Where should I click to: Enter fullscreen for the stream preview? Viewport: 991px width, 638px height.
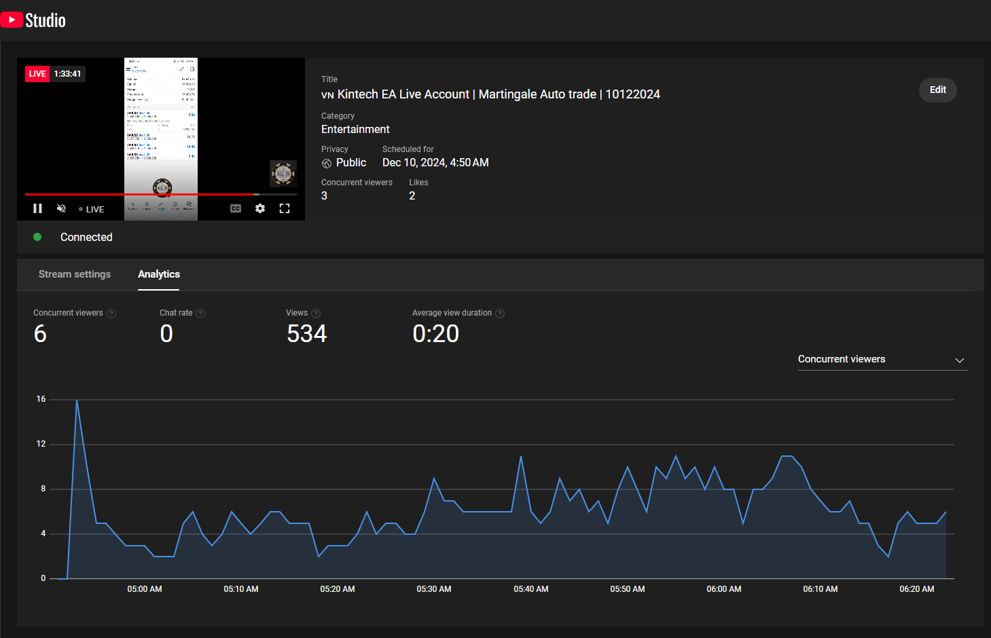coord(285,208)
